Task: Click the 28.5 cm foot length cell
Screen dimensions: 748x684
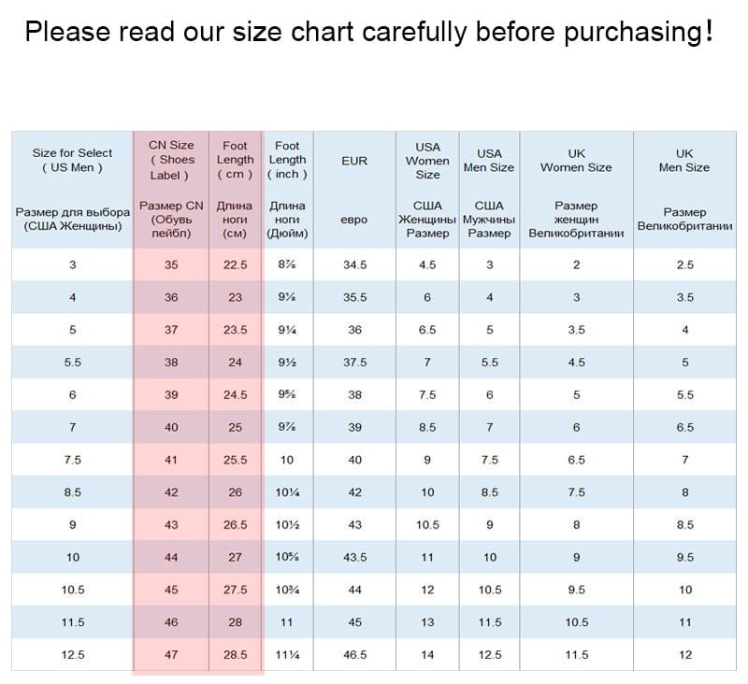Action: 235,655
